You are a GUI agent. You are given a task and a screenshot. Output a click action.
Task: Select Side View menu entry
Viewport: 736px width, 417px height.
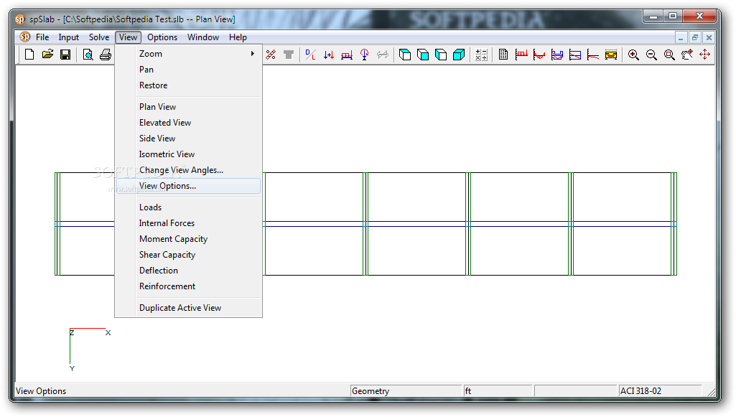point(188,139)
